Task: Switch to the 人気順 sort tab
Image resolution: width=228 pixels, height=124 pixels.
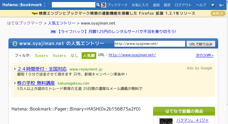Action: click(89, 56)
